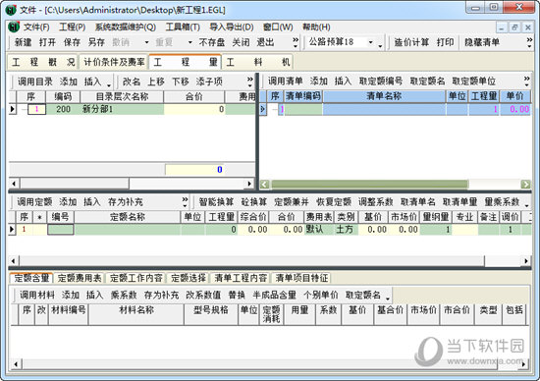This screenshot has height=381, width=540.
Task: Click the 土方 category cell
Action: (x=346, y=230)
